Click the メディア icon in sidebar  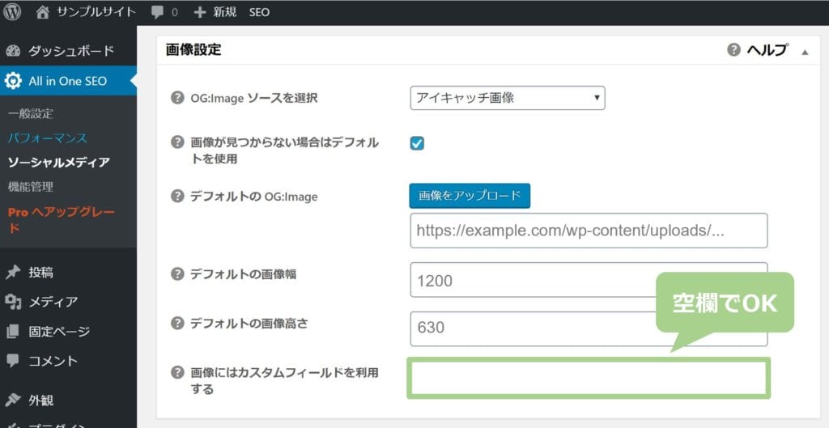click(13, 302)
